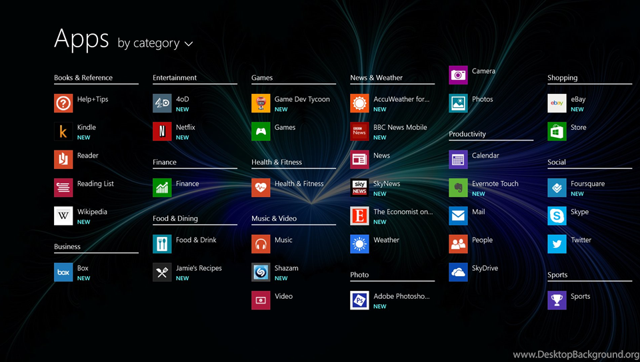Launch the AccuWeather app icon

point(359,103)
